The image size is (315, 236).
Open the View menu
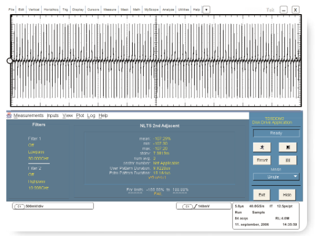pyautogui.click(x=68, y=115)
